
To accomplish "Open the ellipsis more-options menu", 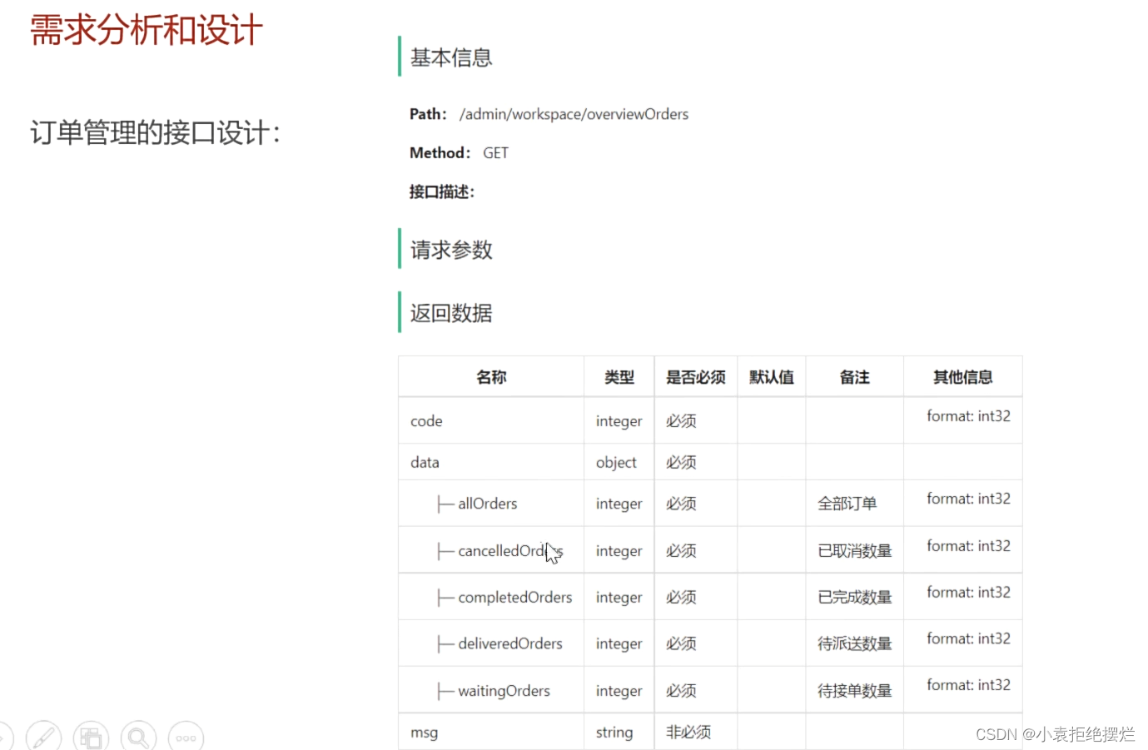I will 186,736.
